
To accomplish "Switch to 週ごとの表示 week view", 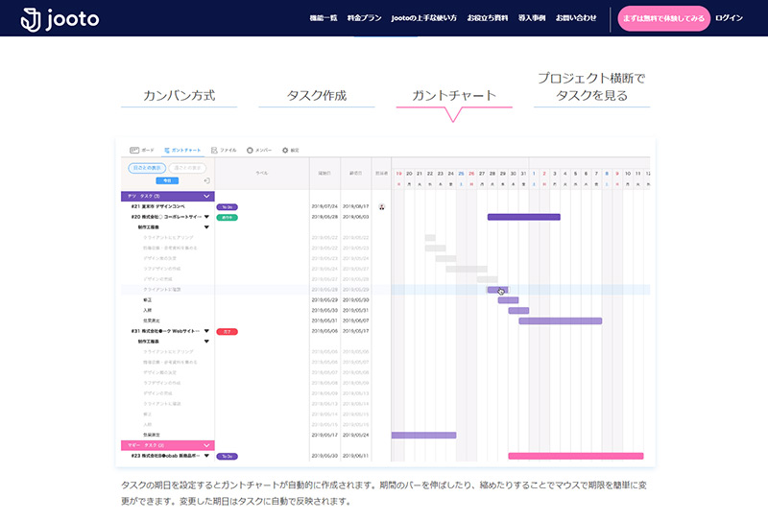I will point(187,168).
